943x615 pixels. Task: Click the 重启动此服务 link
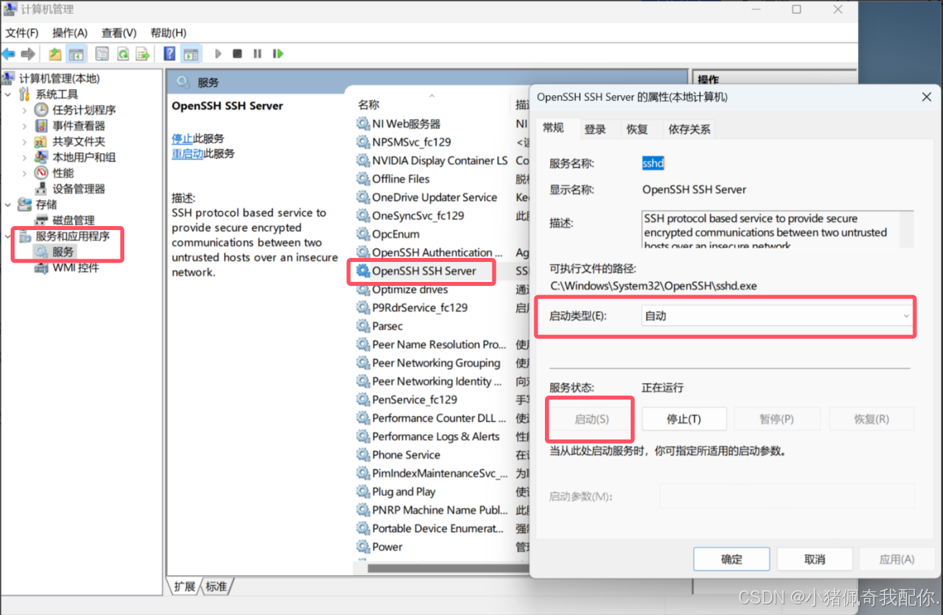pyautogui.click(x=203, y=153)
